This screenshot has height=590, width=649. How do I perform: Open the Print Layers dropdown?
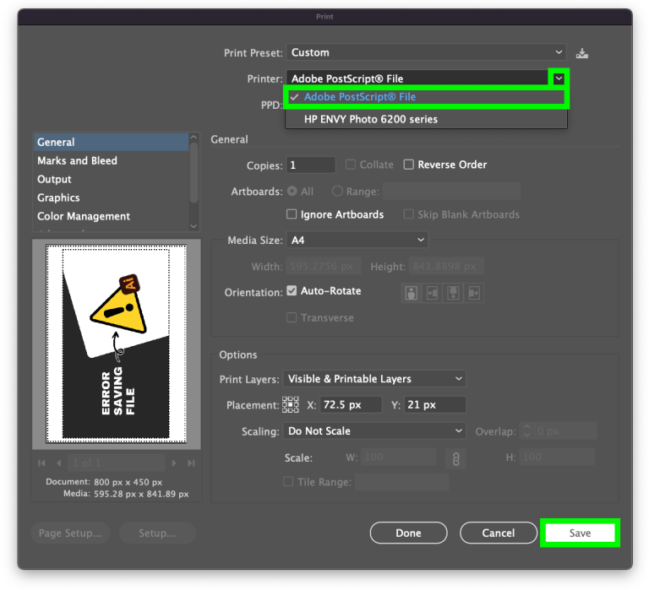pos(374,379)
